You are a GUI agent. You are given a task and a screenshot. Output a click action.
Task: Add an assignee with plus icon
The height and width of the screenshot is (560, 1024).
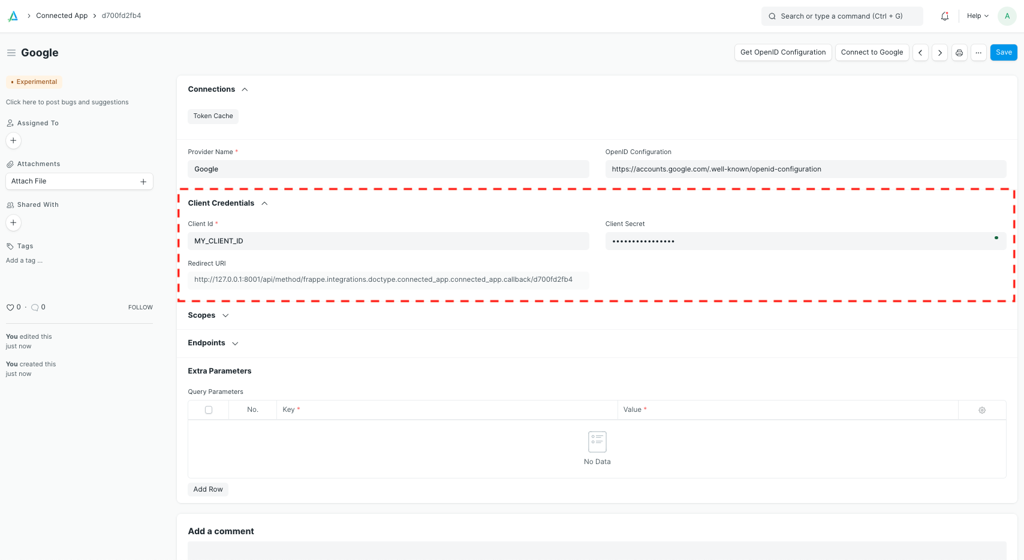pyautogui.click(x=13, y=140)
